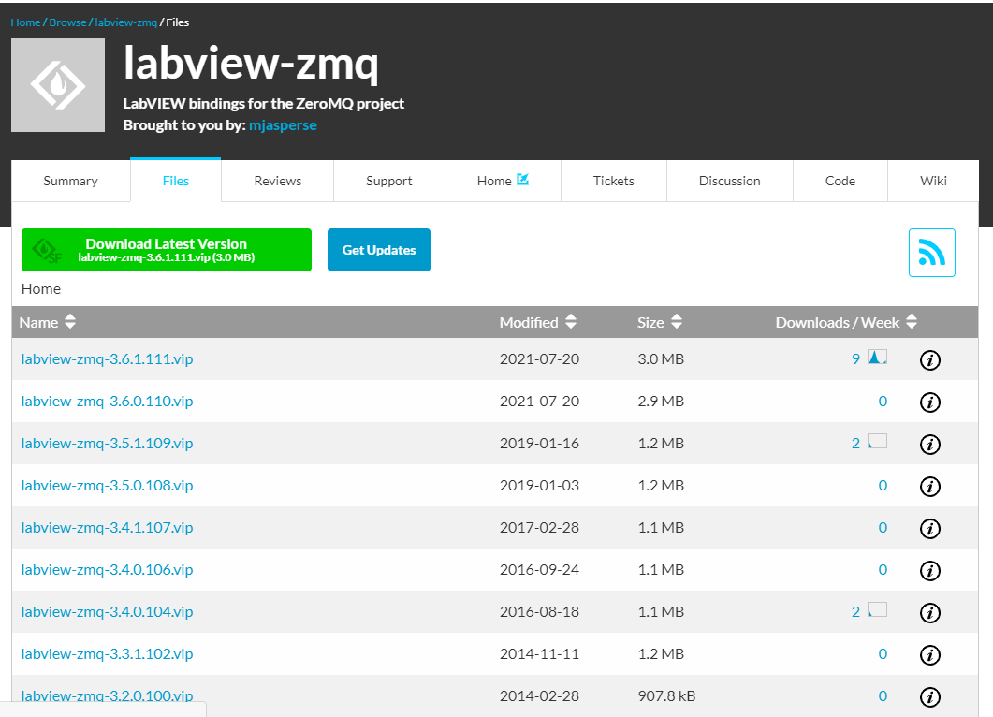Click the SourceForge logo on the Download button

point(46,249)
